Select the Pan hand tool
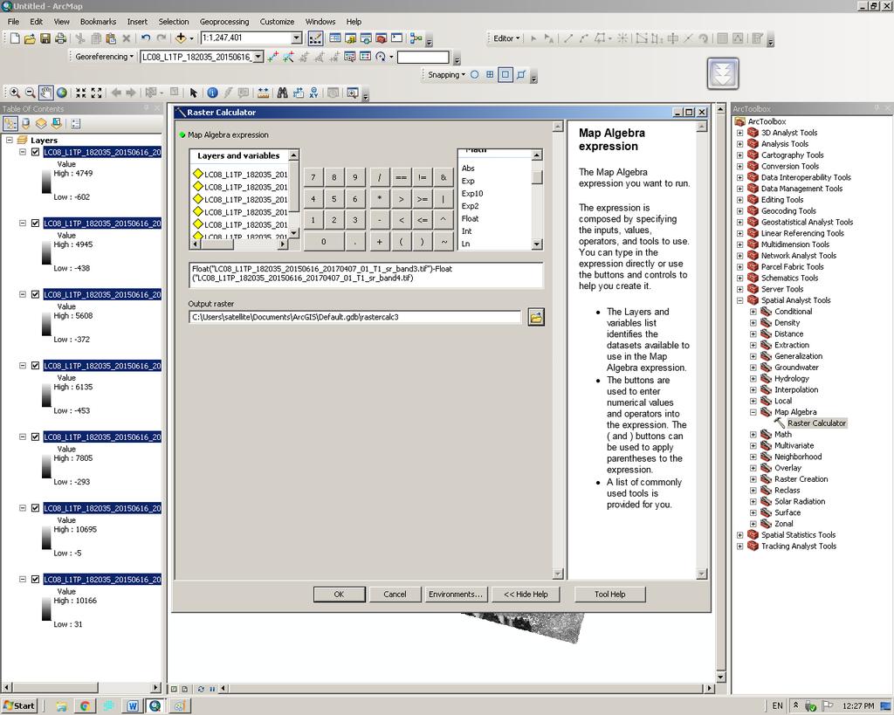 point(45,93)
